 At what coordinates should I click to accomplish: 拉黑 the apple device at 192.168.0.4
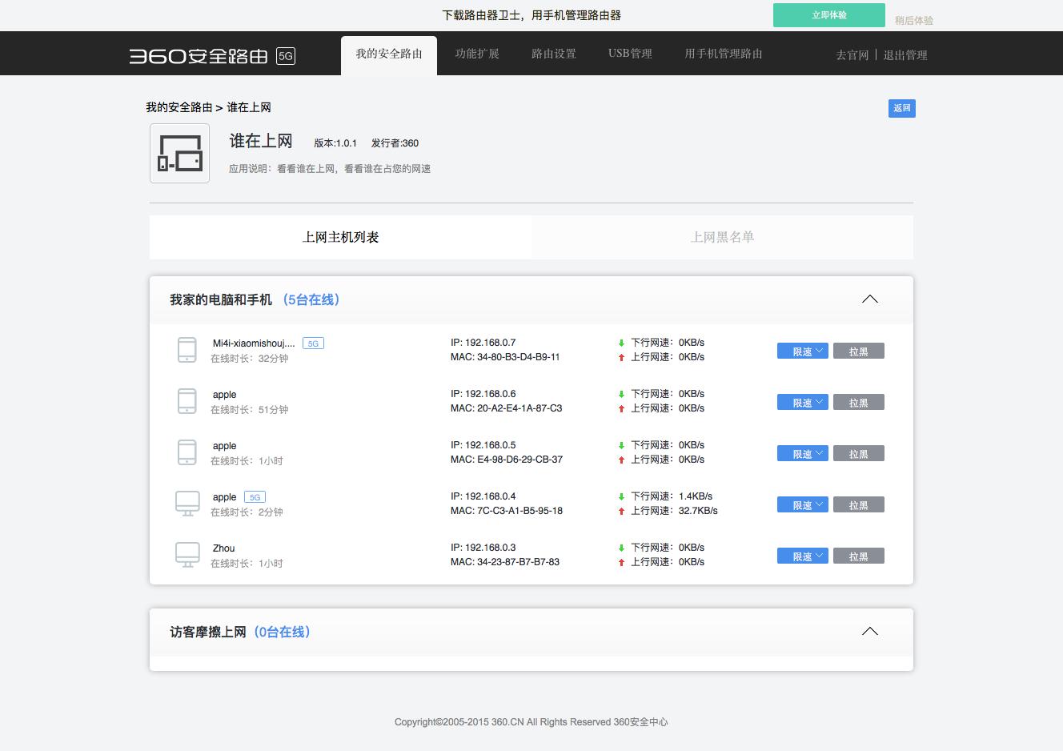[x=858, y=504]
